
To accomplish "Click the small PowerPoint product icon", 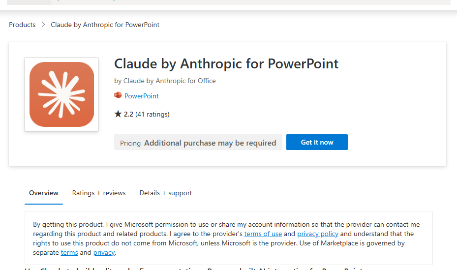I will (118, 96).
